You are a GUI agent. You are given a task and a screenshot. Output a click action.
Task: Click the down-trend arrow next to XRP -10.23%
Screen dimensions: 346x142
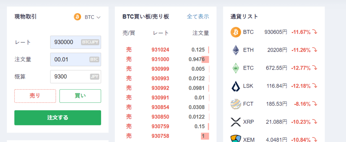click(x=315, y=122)
